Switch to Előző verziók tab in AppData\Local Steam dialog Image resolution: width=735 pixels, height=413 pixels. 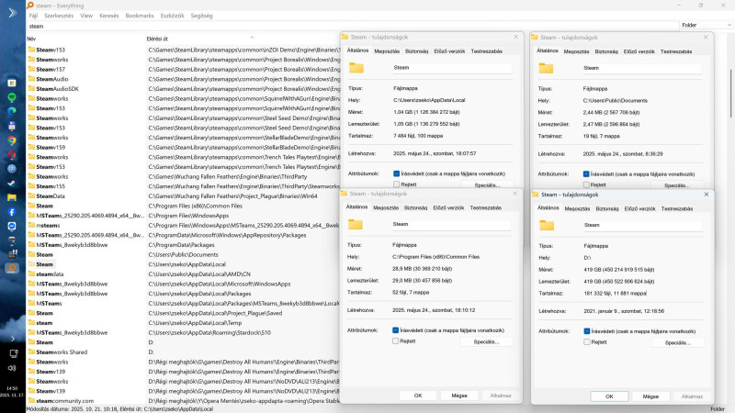pos(449,51)
